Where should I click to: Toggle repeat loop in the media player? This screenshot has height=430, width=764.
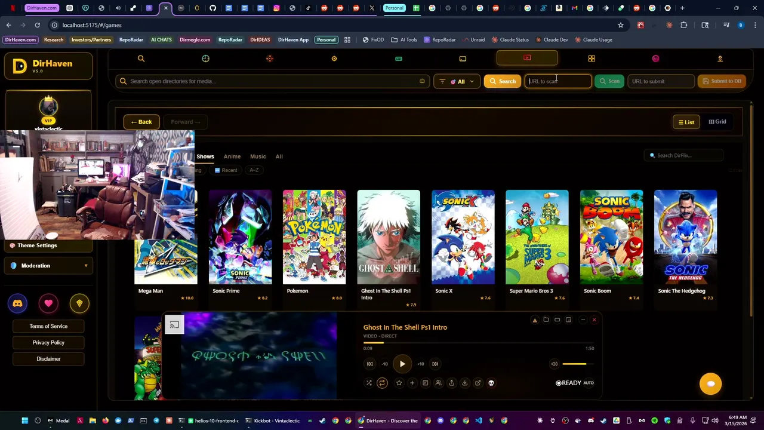click(x=382, y=383)
